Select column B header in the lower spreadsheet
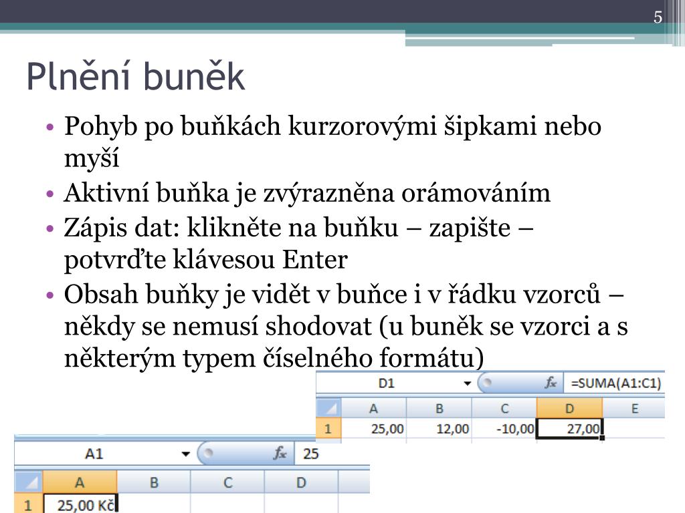This screenshot has width=685, height=513. tap(154, 482)
